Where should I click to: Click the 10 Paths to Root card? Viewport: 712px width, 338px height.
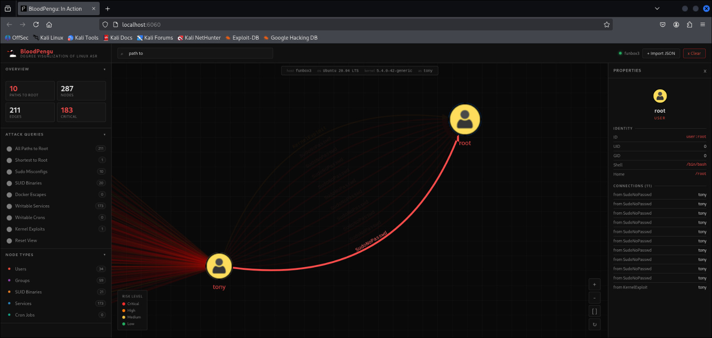click(x=30, y=91)
